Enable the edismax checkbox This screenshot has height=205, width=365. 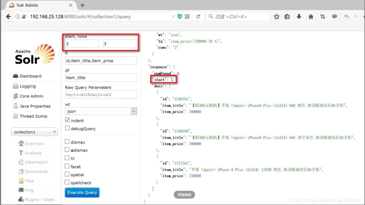67,150
